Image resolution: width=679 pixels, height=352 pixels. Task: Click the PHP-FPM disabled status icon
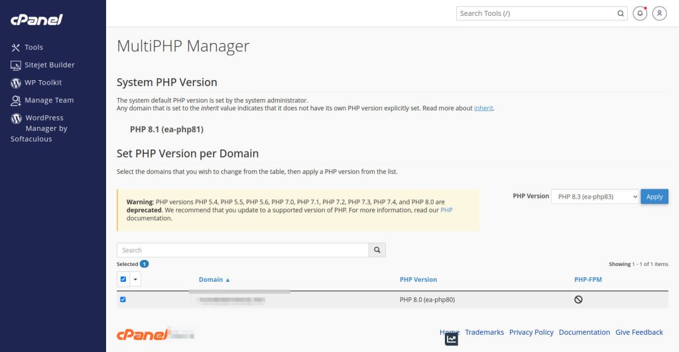(x=578, y=299)
